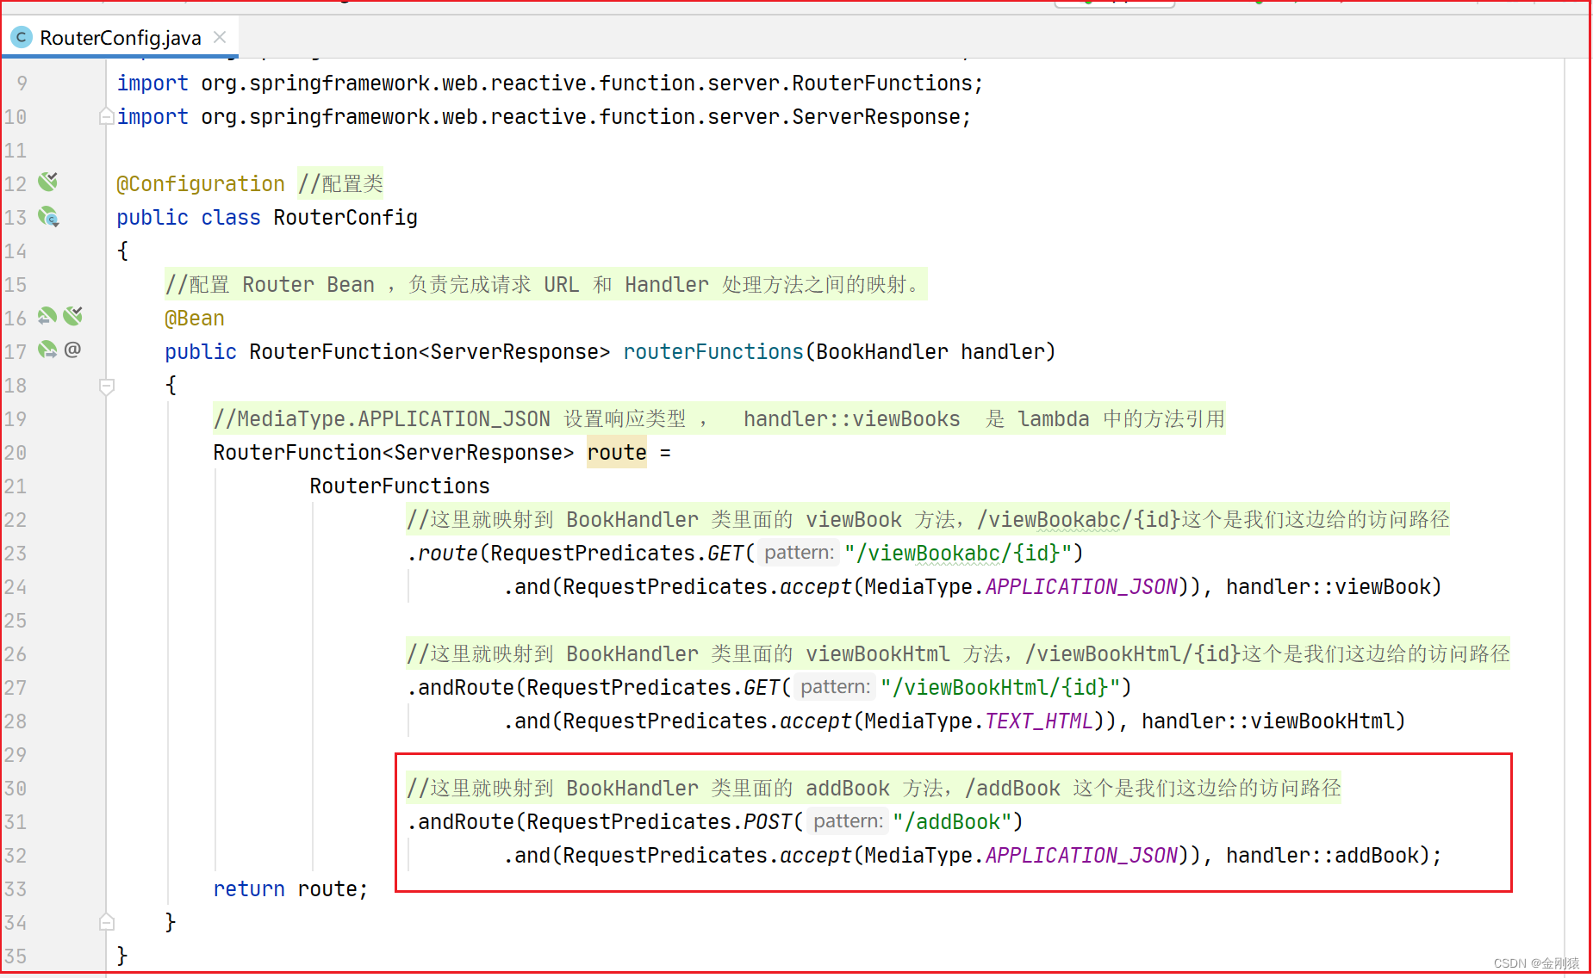Click APPLICATION_JSON on line 24
This screenshot has height=978, width=1593.
coord(1081,587)
